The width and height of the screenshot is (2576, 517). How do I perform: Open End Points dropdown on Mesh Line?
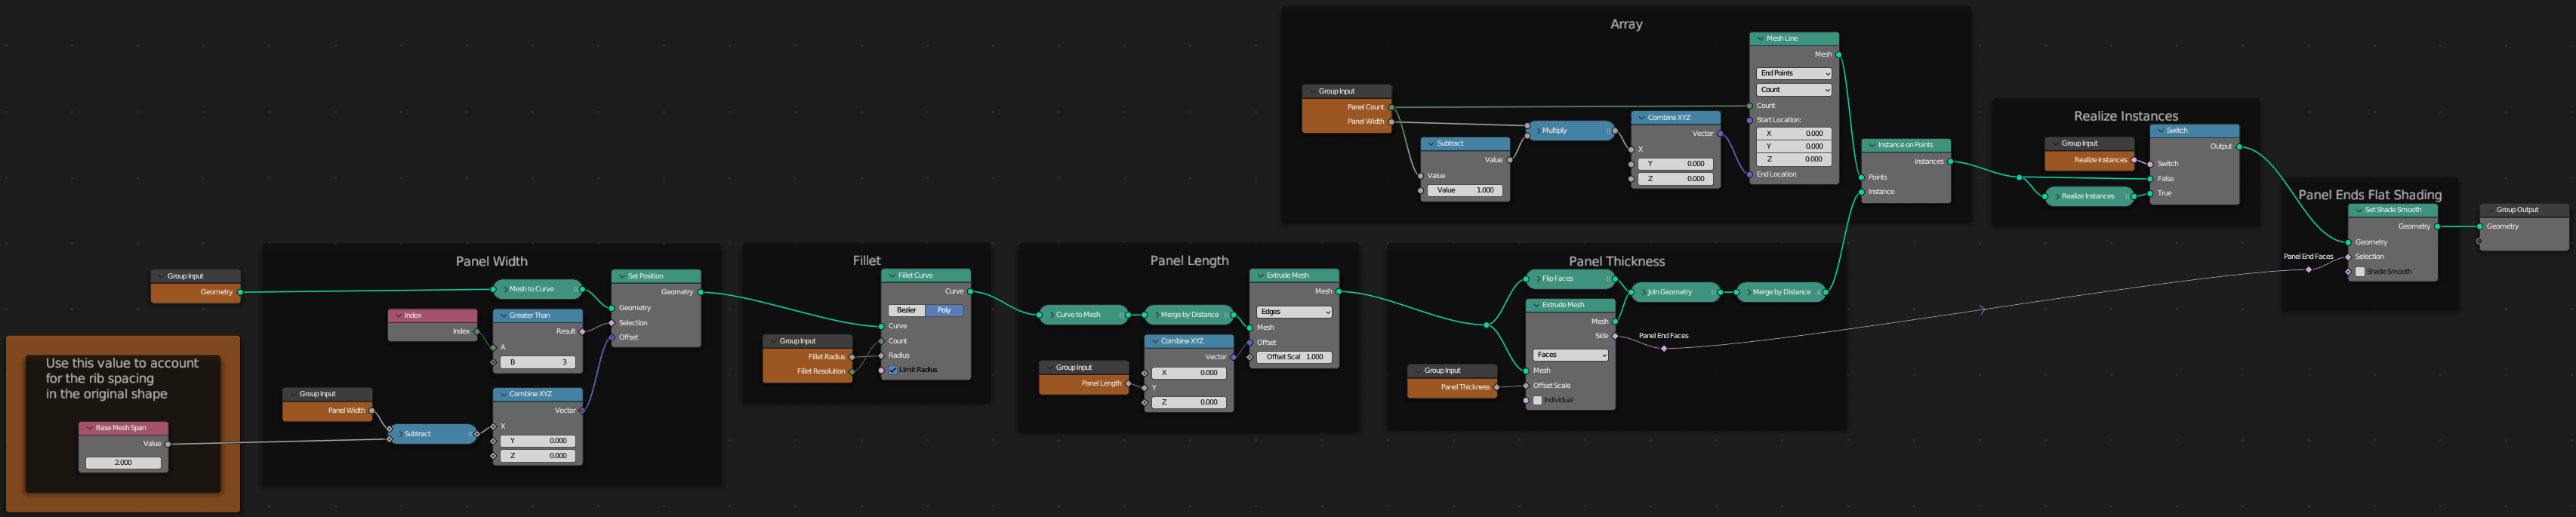1794,73
